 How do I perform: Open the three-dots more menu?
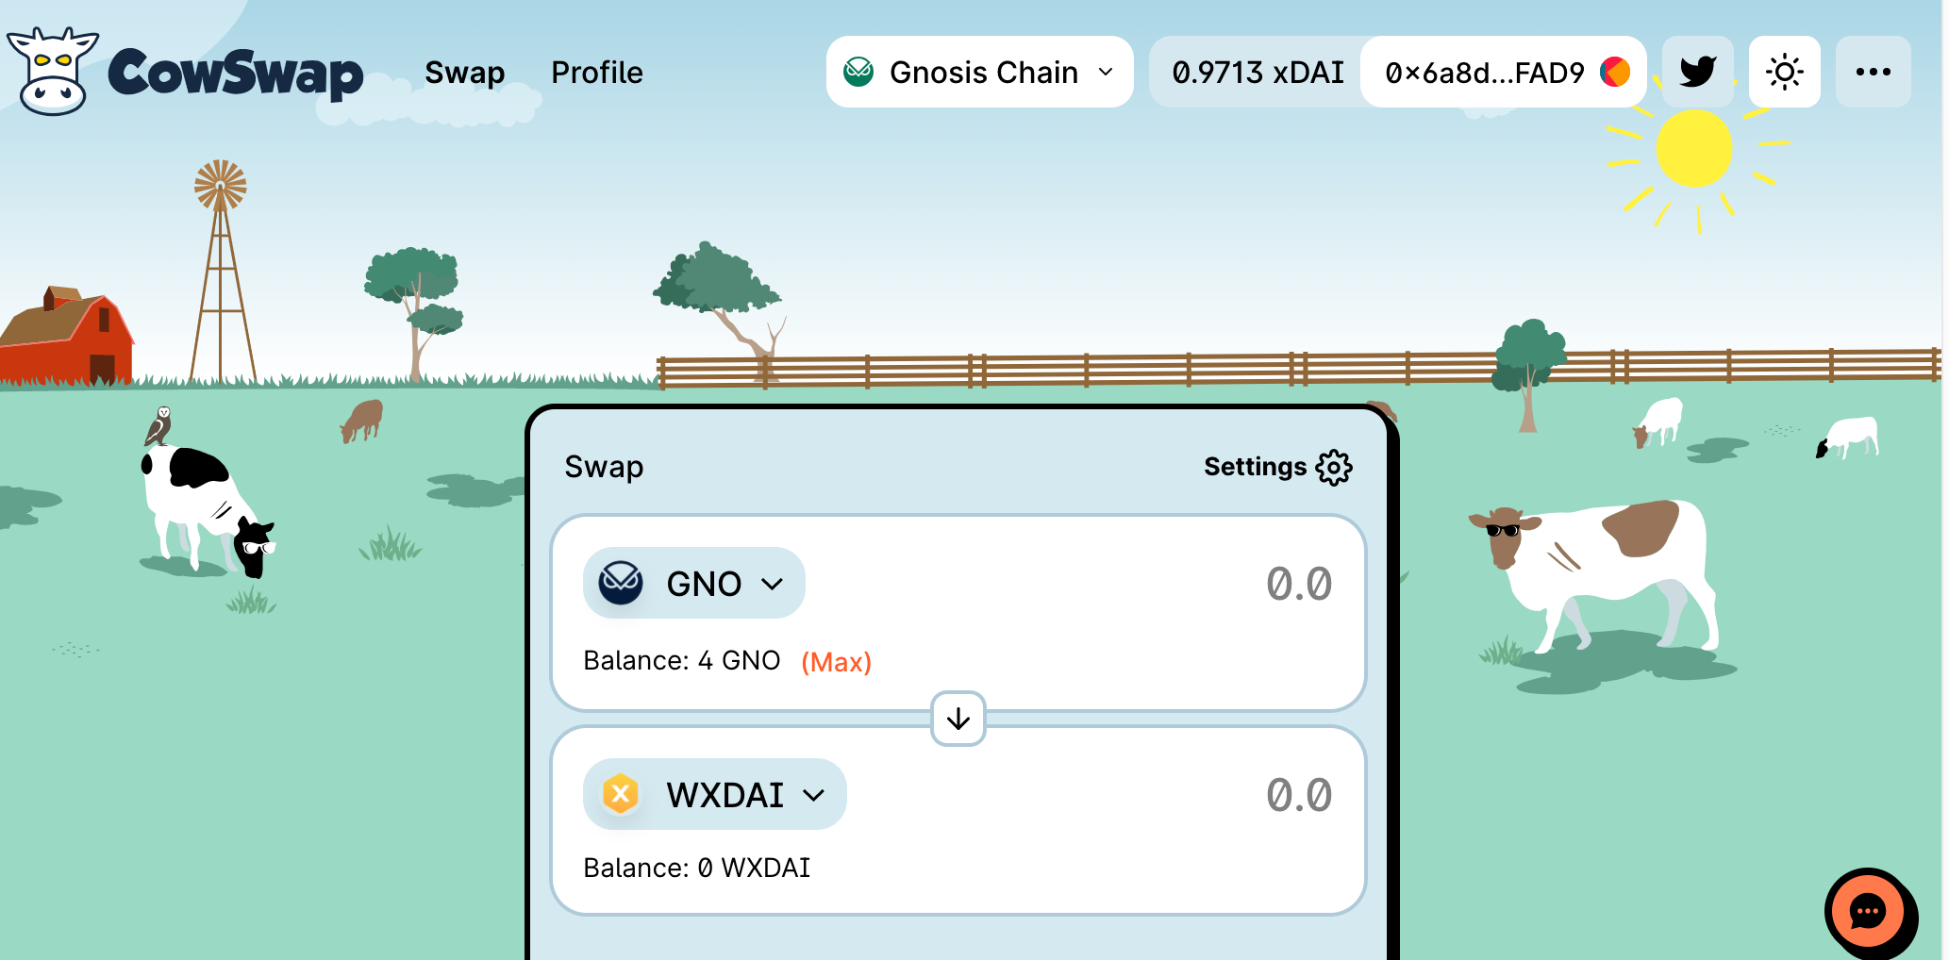point(1874,72)
